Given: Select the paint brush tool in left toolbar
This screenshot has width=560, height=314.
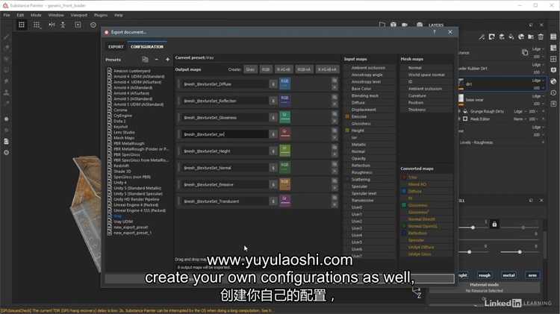Looking at the screenshot, I should (x=6, y=37).
